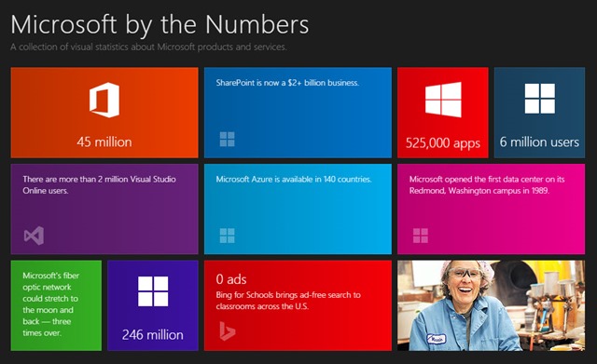Click the '6 million users' label
This screenshot has width=597, height=364.
539,142
